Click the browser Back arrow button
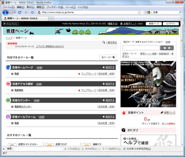The height and width of the screenshot is (157, 185). coord(5,12)
